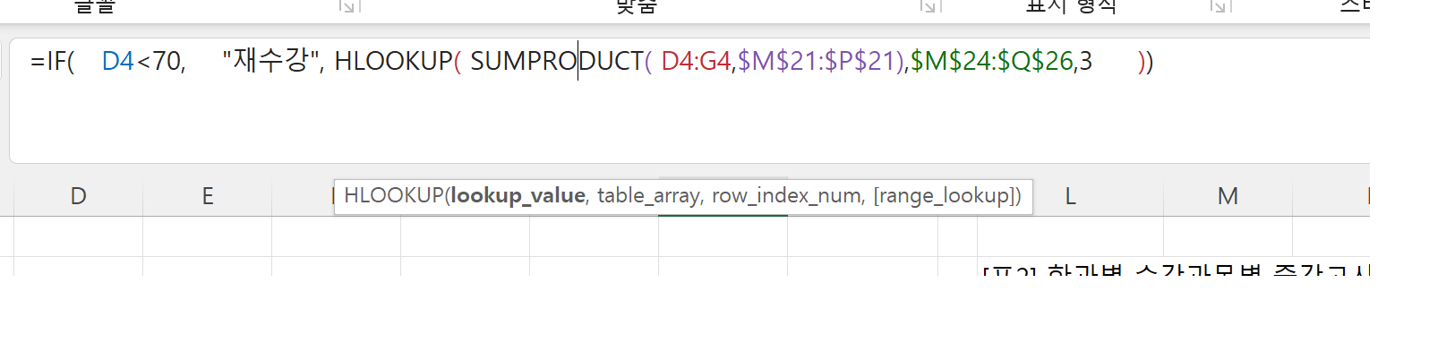Click the D4:G4 range in formula
This screenshot has width=1429, height=360.
696,61
